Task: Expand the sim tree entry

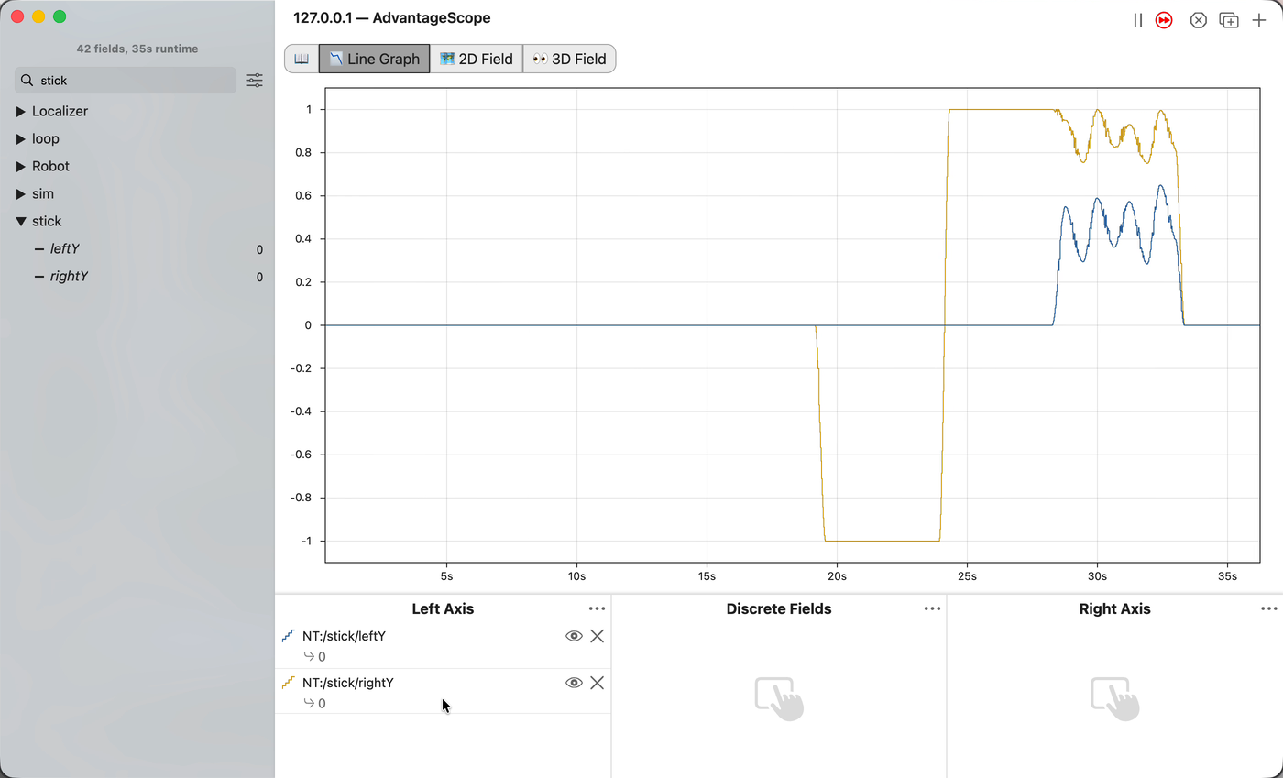Action: pyautogui.click(x=21, y=193)
